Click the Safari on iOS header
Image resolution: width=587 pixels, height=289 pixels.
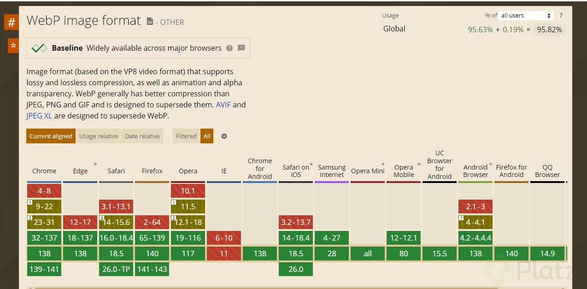point(296,171)
